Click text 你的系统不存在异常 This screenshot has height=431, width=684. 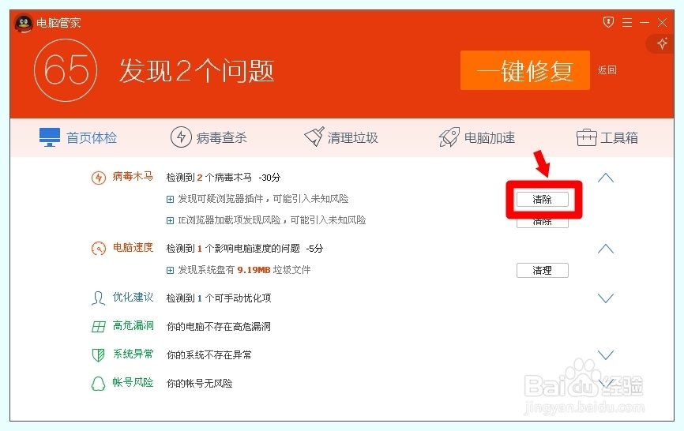pyautogui.click(x=209, y=354)
